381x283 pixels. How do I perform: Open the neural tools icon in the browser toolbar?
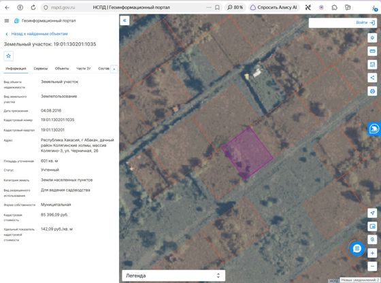[308, 7]
